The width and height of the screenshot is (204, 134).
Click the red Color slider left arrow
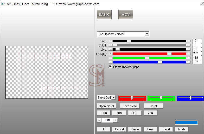point(111,54)
